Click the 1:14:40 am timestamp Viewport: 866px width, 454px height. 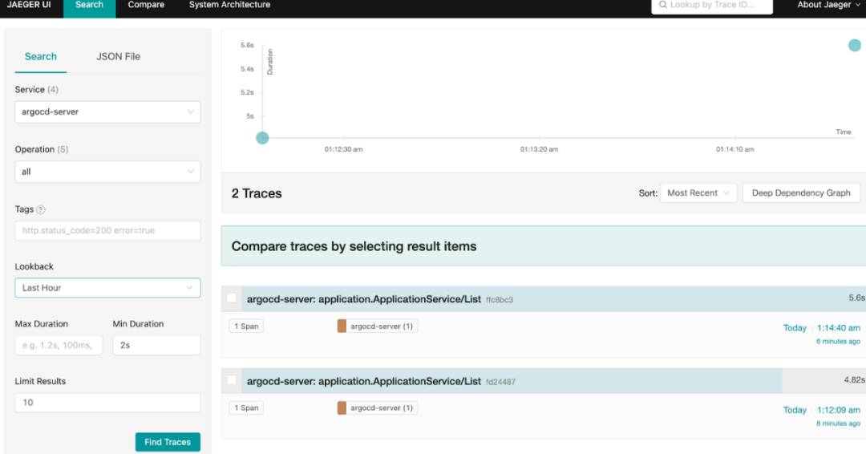click(839, 328)
